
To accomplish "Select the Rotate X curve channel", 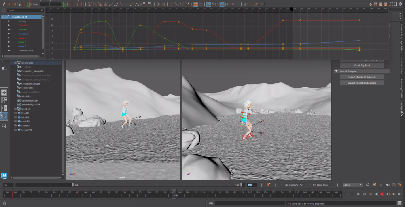I will pos(22,38).
